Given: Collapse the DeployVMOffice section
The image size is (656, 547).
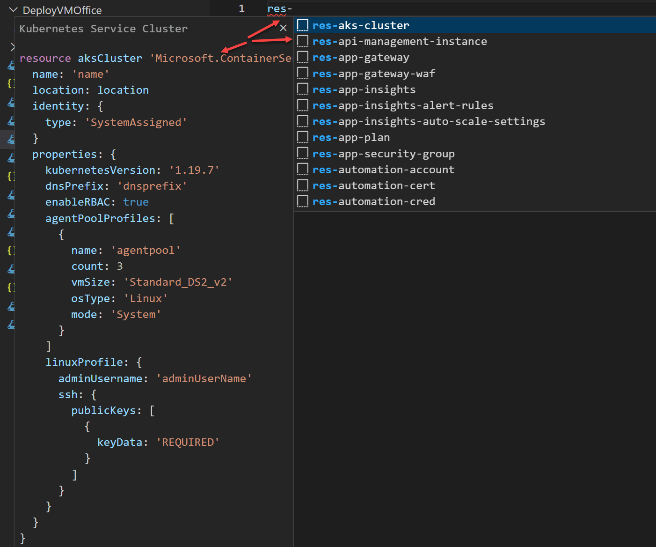Looking at the screenshot, I should [13, 10].
